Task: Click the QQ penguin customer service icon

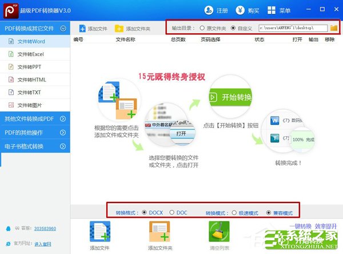Action: tap(9, 229)
